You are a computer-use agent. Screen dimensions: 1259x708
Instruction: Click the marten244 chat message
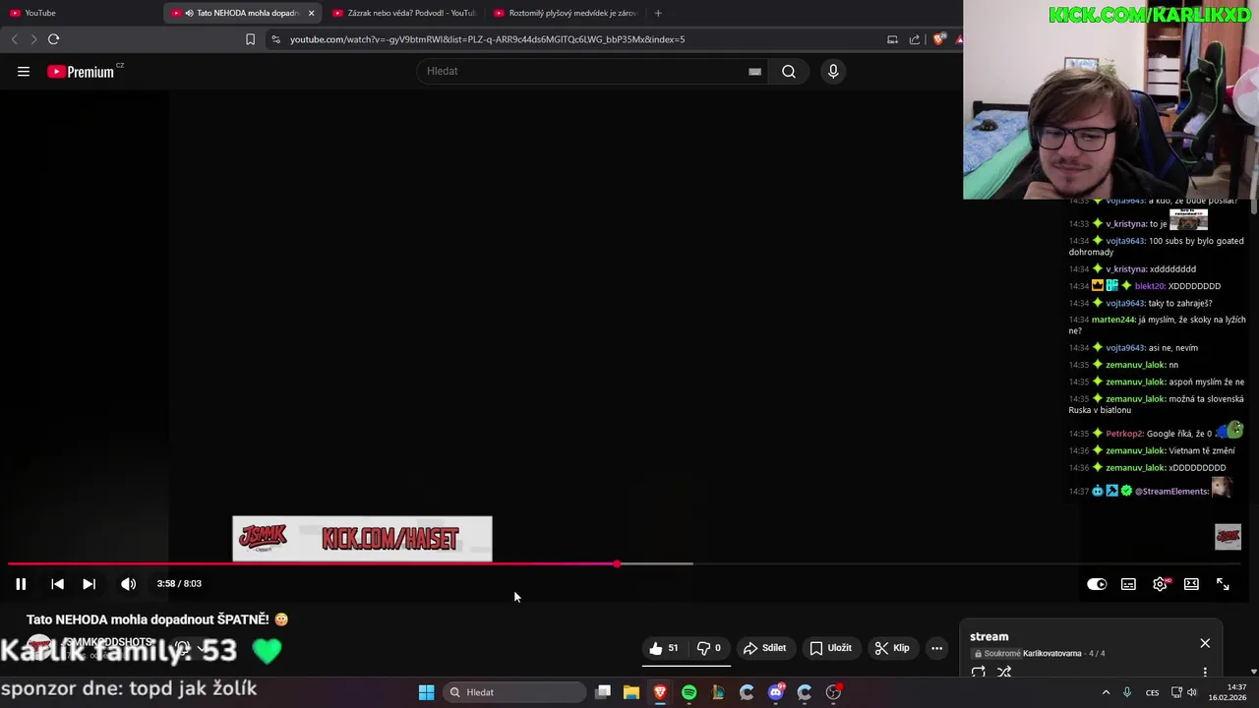point(1157,324)
